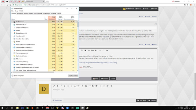The image size is (196, 110).
Task: Select the Menedżer okien pulpitu process row
Action: click(x=44, y=39)
